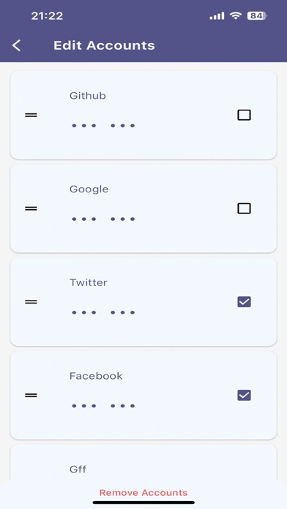Tap the hidden code dots under Google
287x509 pixels.
coord(103,219)
